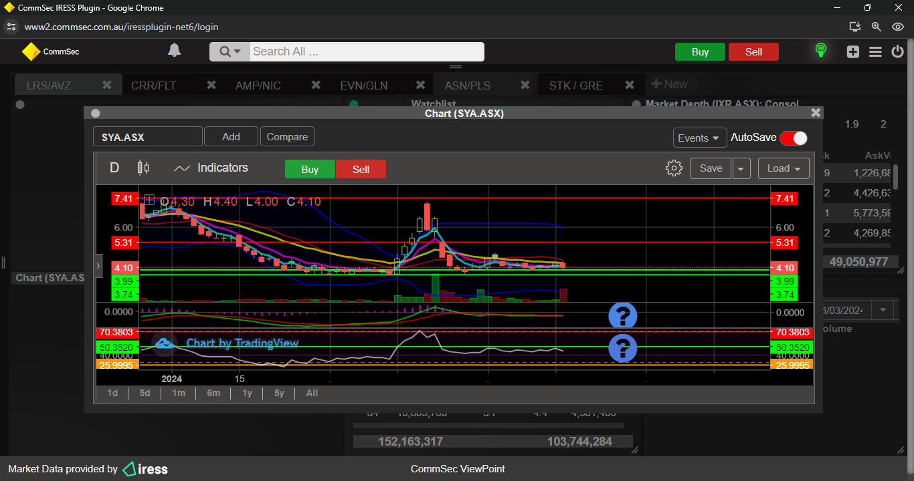This screenshot has width=914, height=481.
Task: Open the hamburger main menu
Action: pos(875,51)
